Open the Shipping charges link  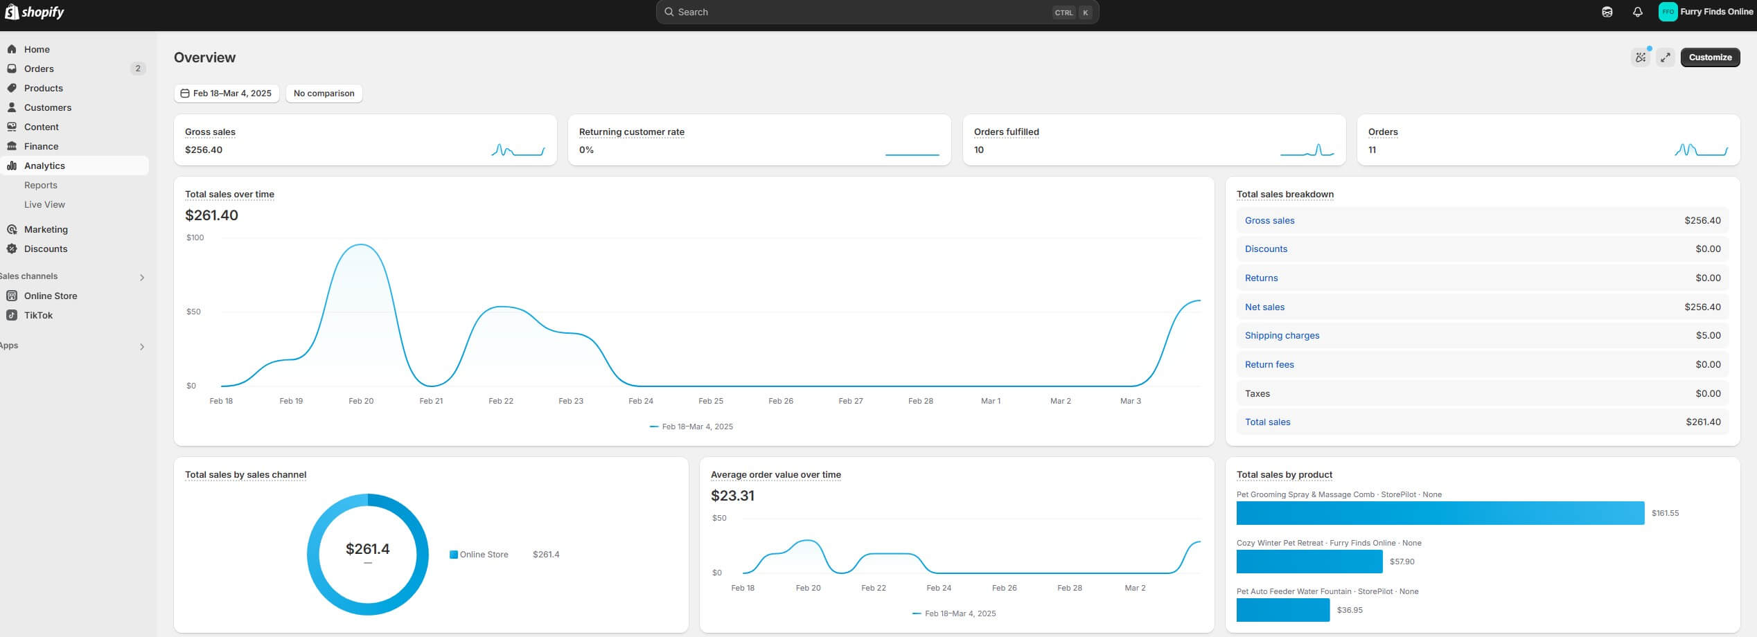(1282, 335)
